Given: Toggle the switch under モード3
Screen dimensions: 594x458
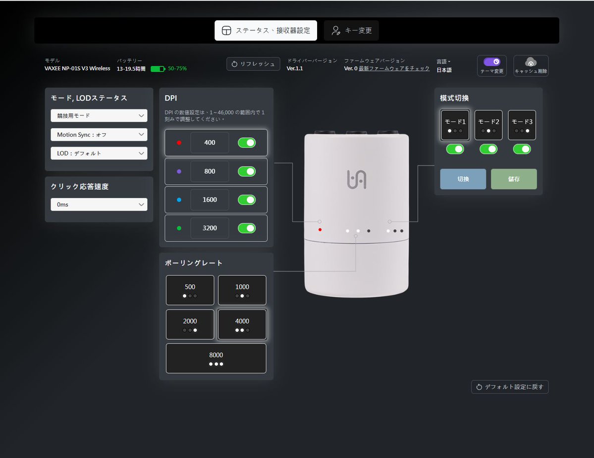Looking at the screenshot, I should pos(522,149).
